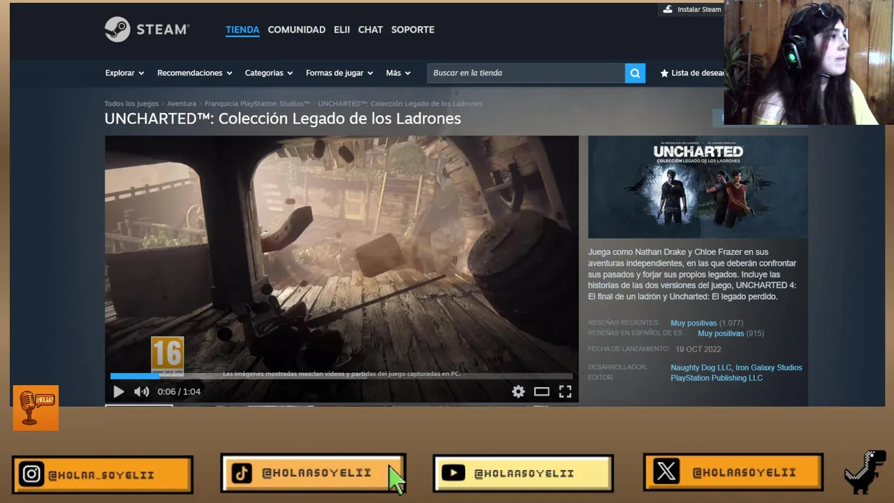Open the Formas de jugar dropdown
Viewport: 894px width, 503px height.
339,73
